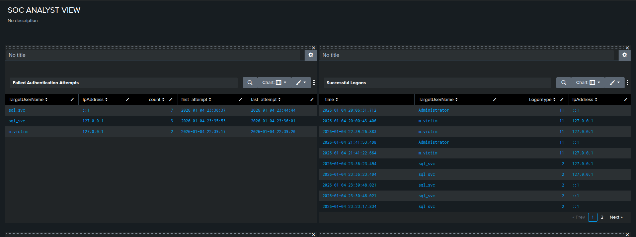Open more options menu for Successful Logons
Image resolution: width=636 pixels, height=237 pixels.
[627, 83]
